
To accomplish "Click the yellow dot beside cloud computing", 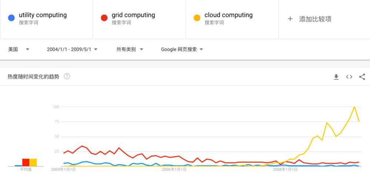I will [x=197, y=18].
